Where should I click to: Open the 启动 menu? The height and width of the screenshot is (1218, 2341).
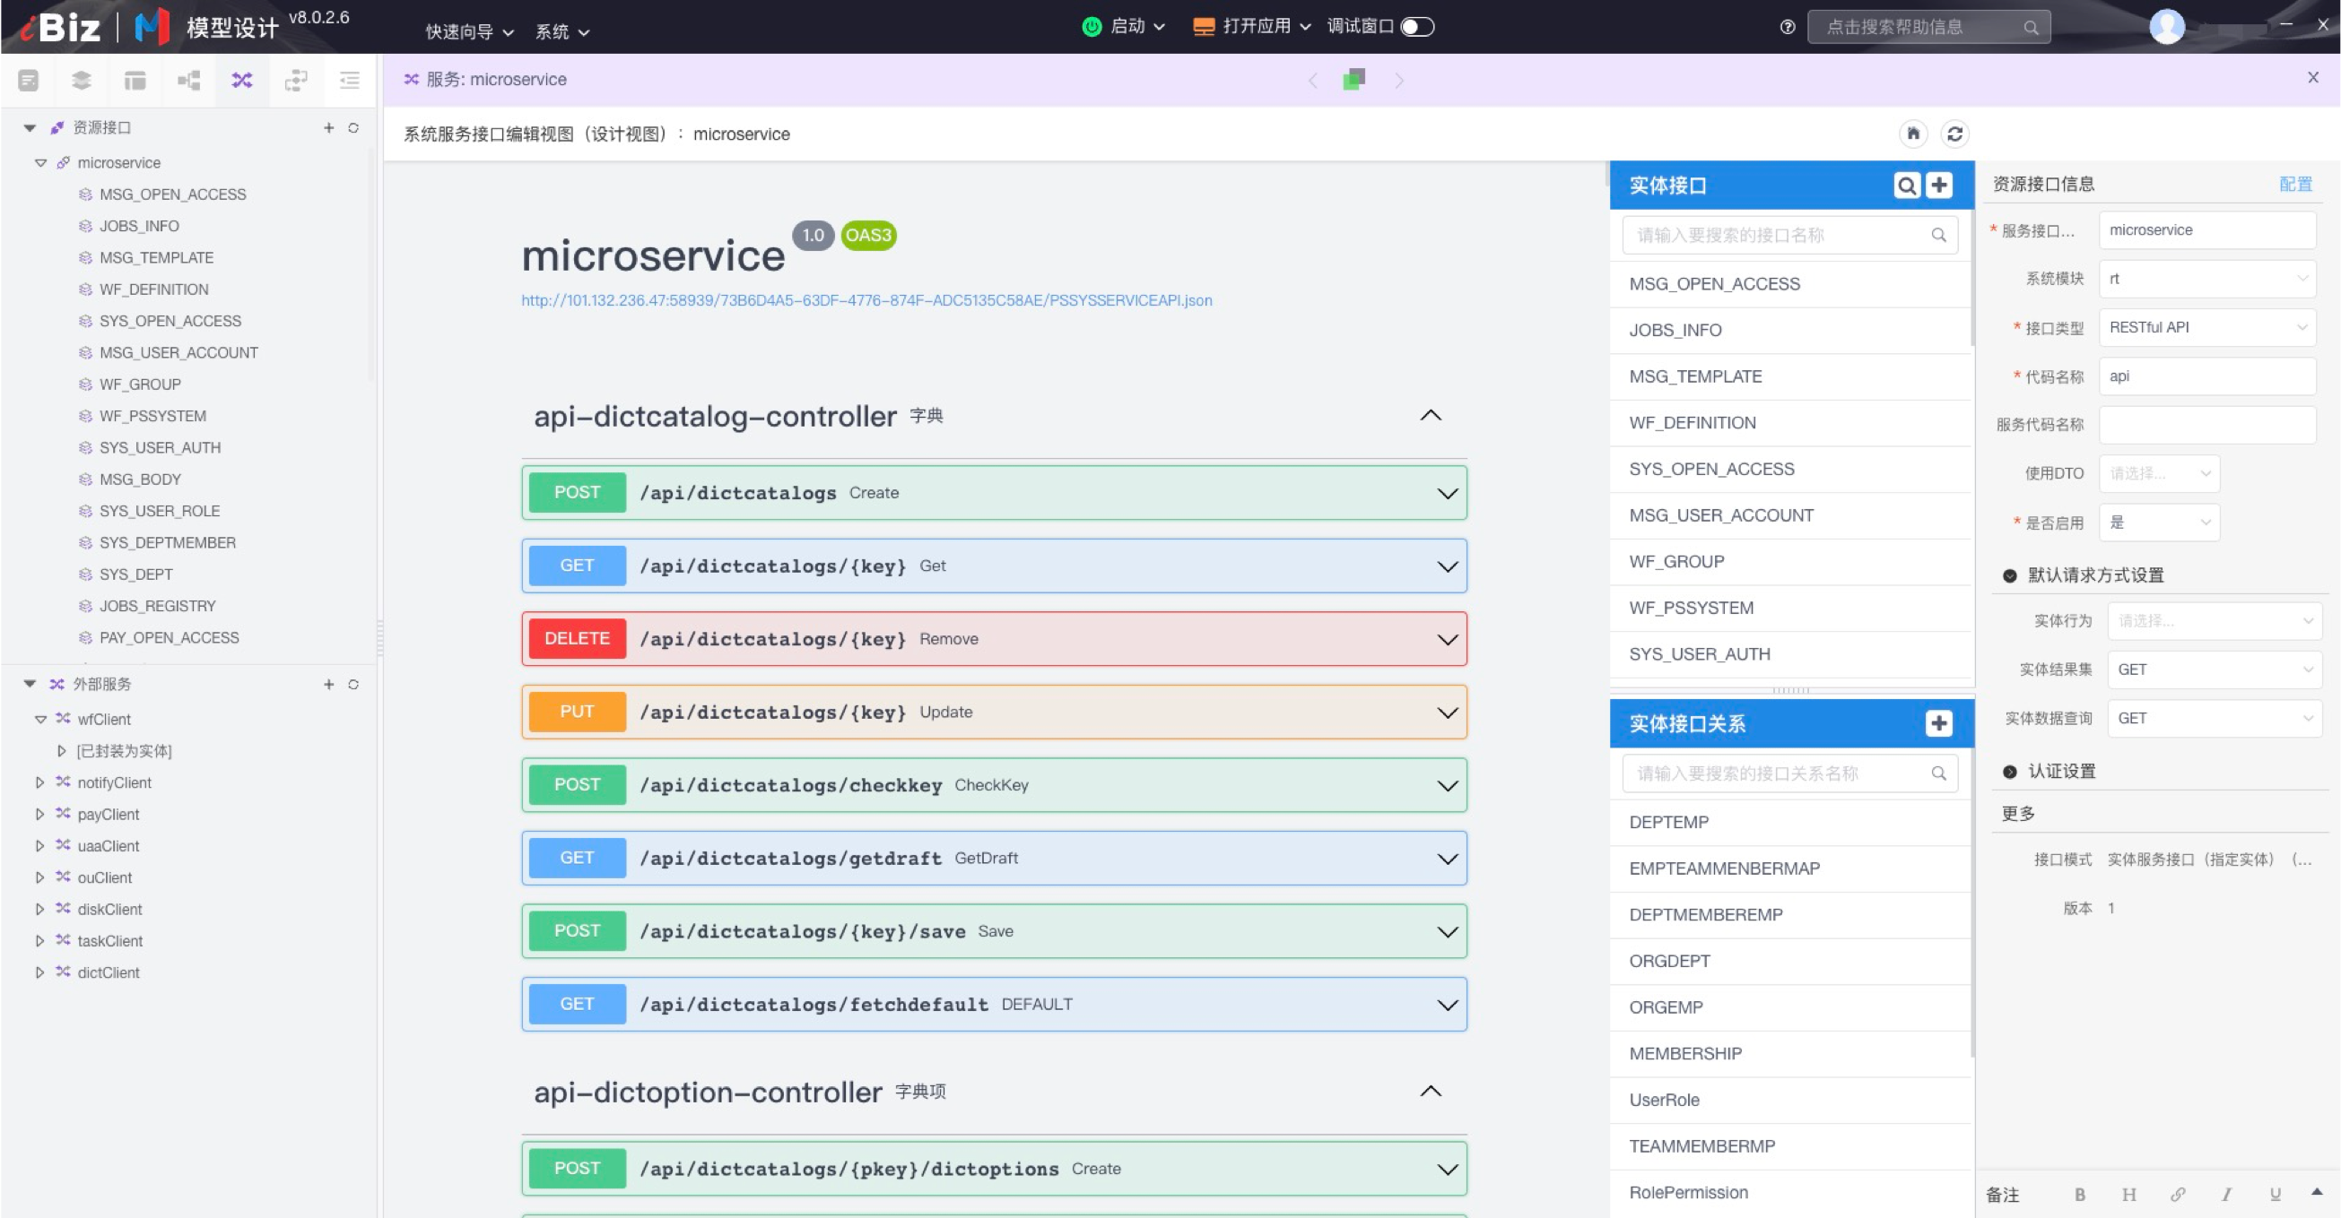(1124, 26)
